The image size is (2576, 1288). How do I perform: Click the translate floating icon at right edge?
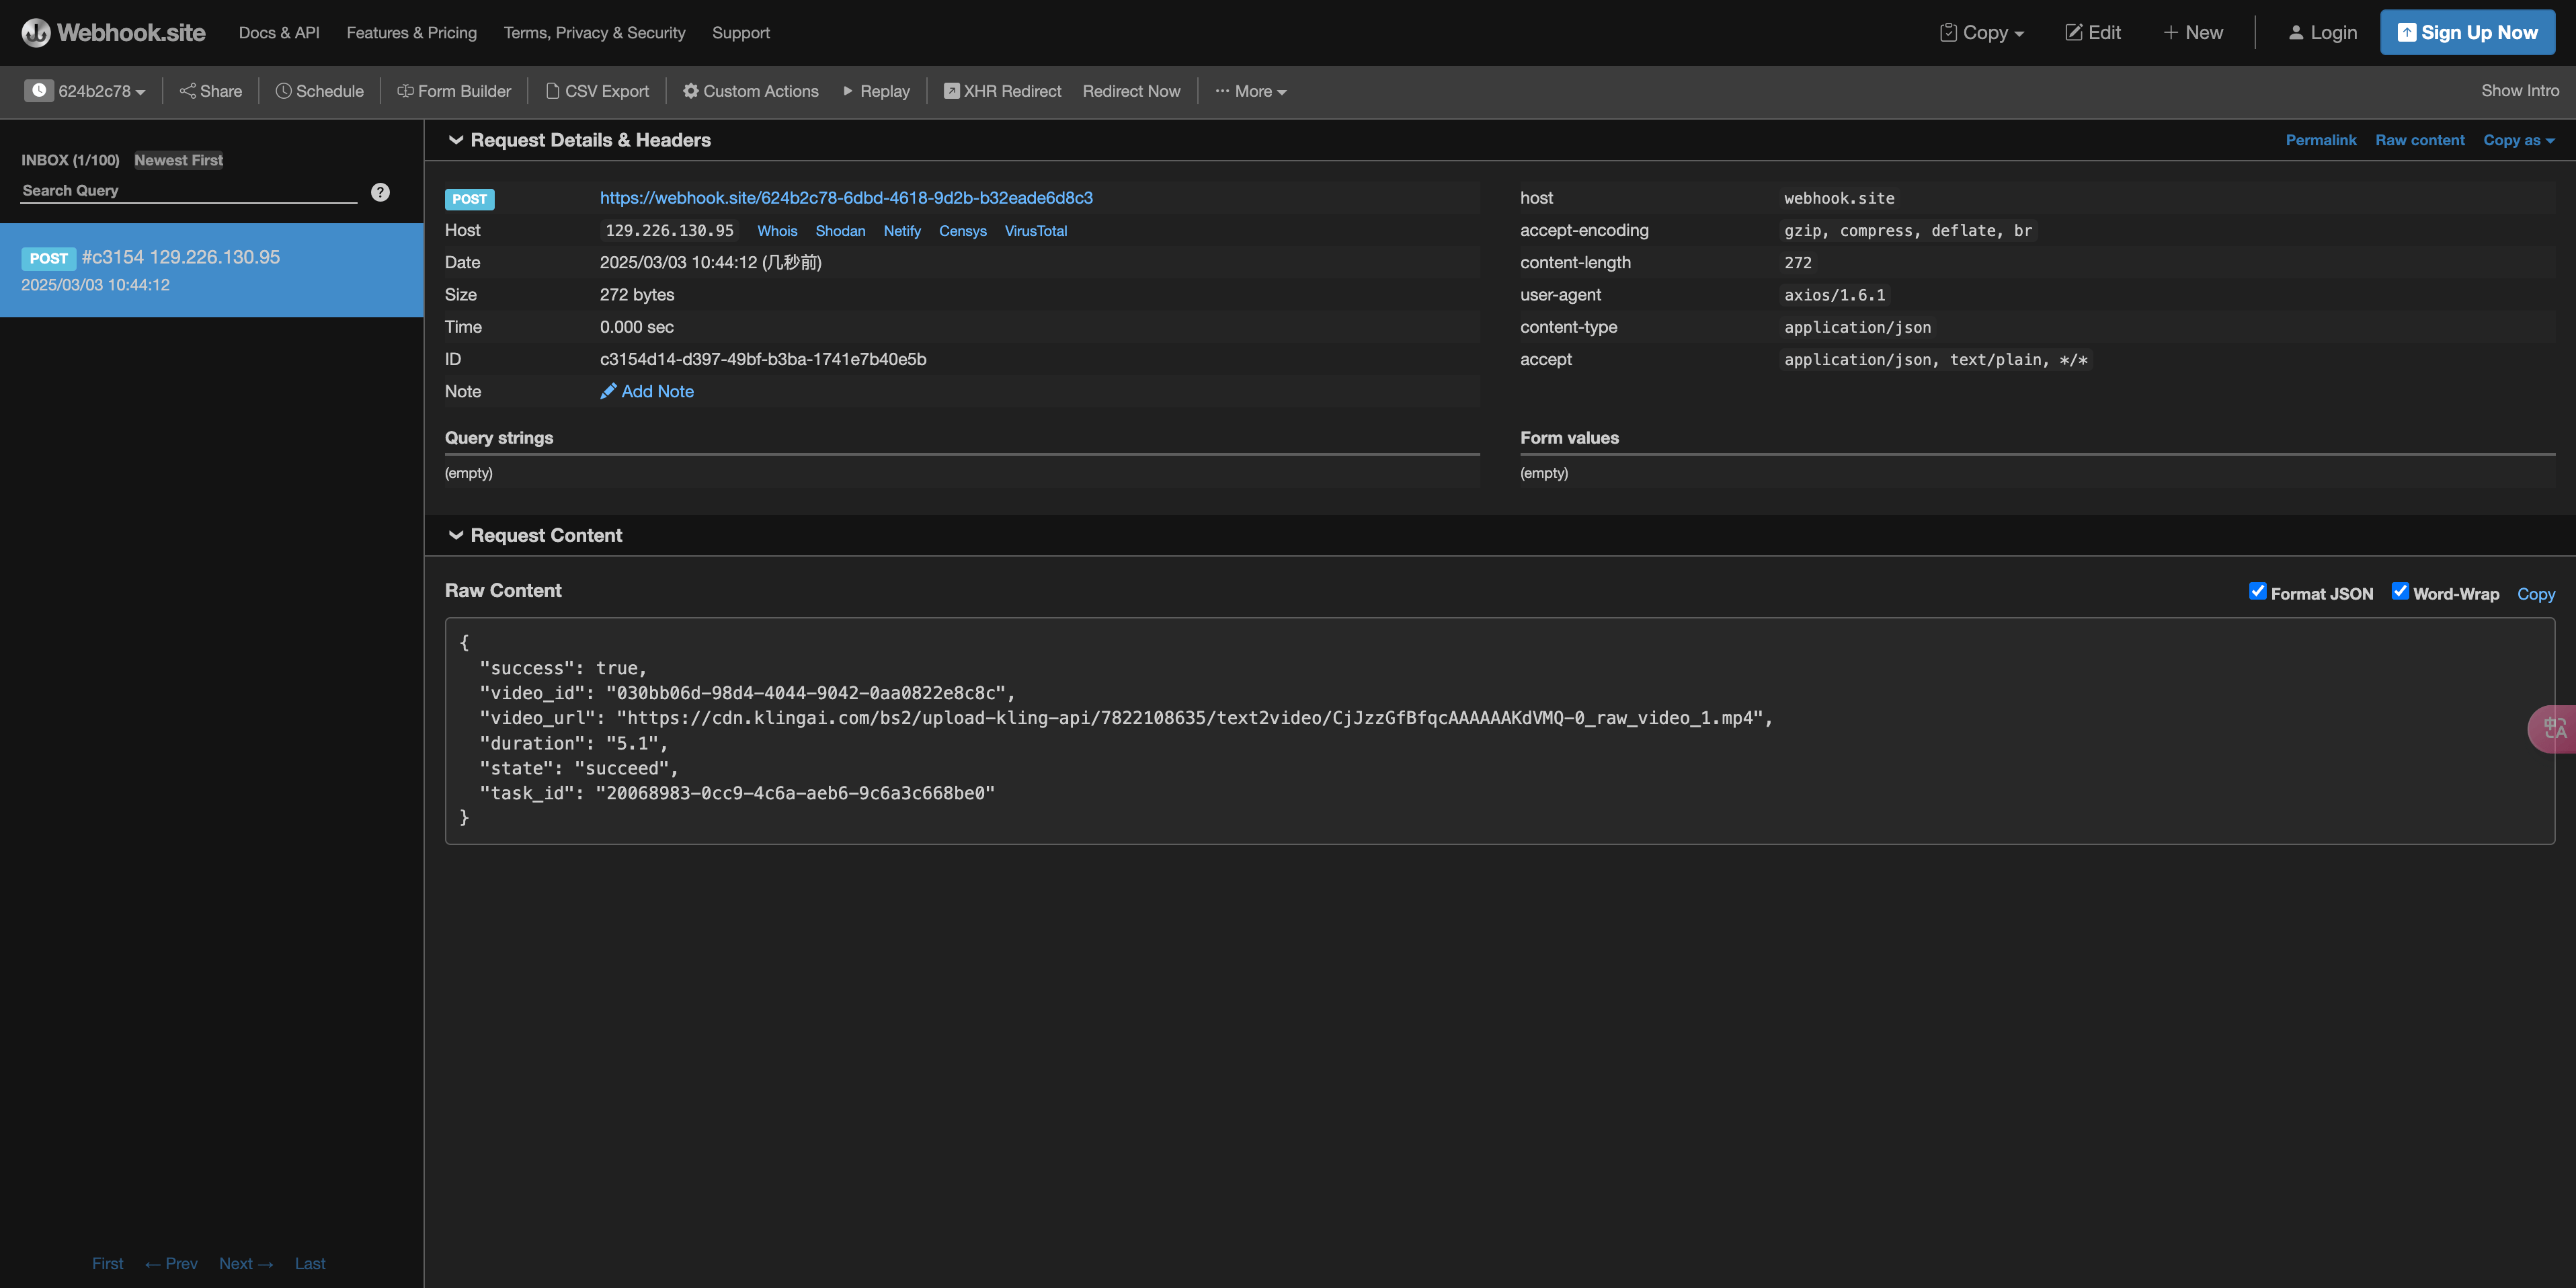coord(2554,728)
